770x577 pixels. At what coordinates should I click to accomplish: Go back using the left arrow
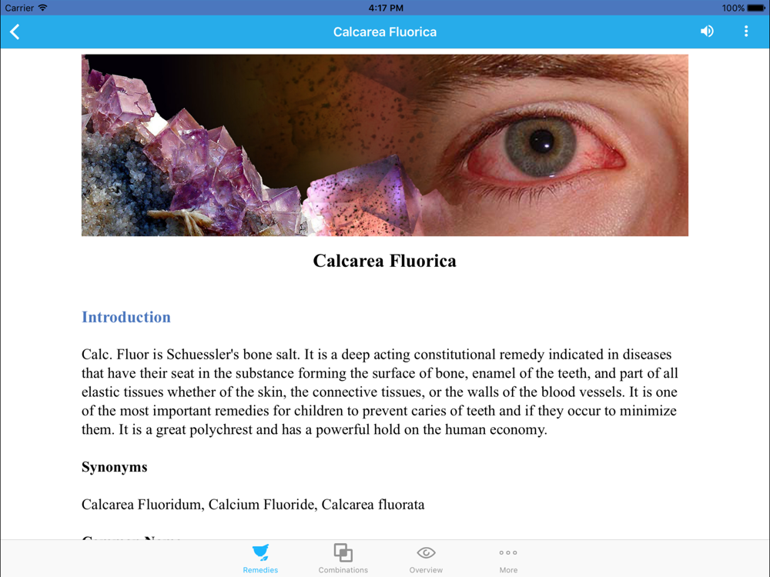point(15,32)
